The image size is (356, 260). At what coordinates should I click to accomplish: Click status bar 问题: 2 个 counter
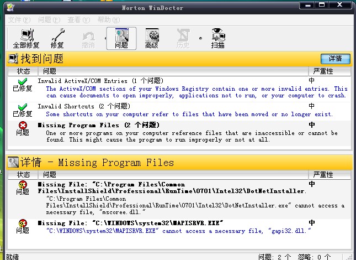pos(274,257)
